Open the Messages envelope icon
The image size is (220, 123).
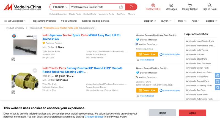[x=171, y=5]
